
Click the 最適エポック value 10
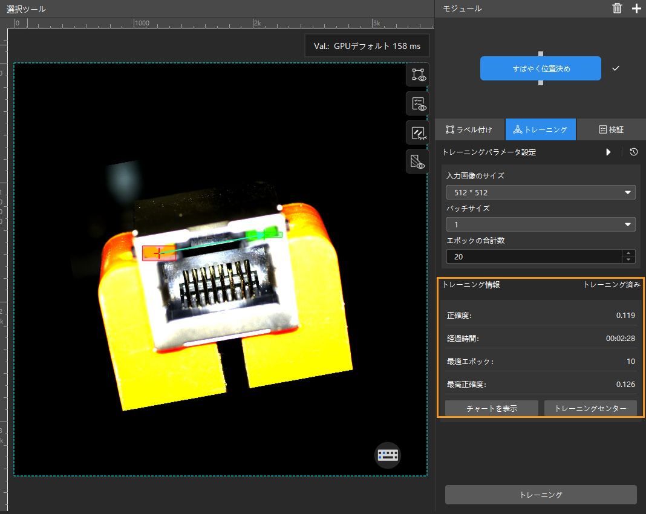tap(631, 361)
